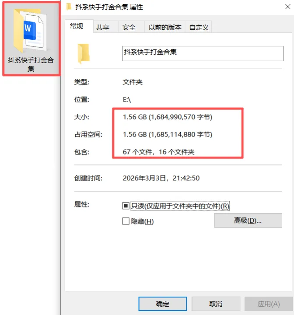Click into the folder name text field
The image size is (294, 315).
click(x=203, y=53)
